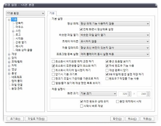Screen dimensions: 161x126
Task: Click the 취소(C) button
Action: (x=132, y=119)
